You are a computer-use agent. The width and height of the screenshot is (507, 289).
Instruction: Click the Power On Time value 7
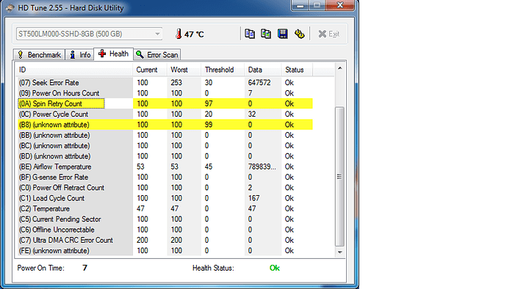coord(84,268)
